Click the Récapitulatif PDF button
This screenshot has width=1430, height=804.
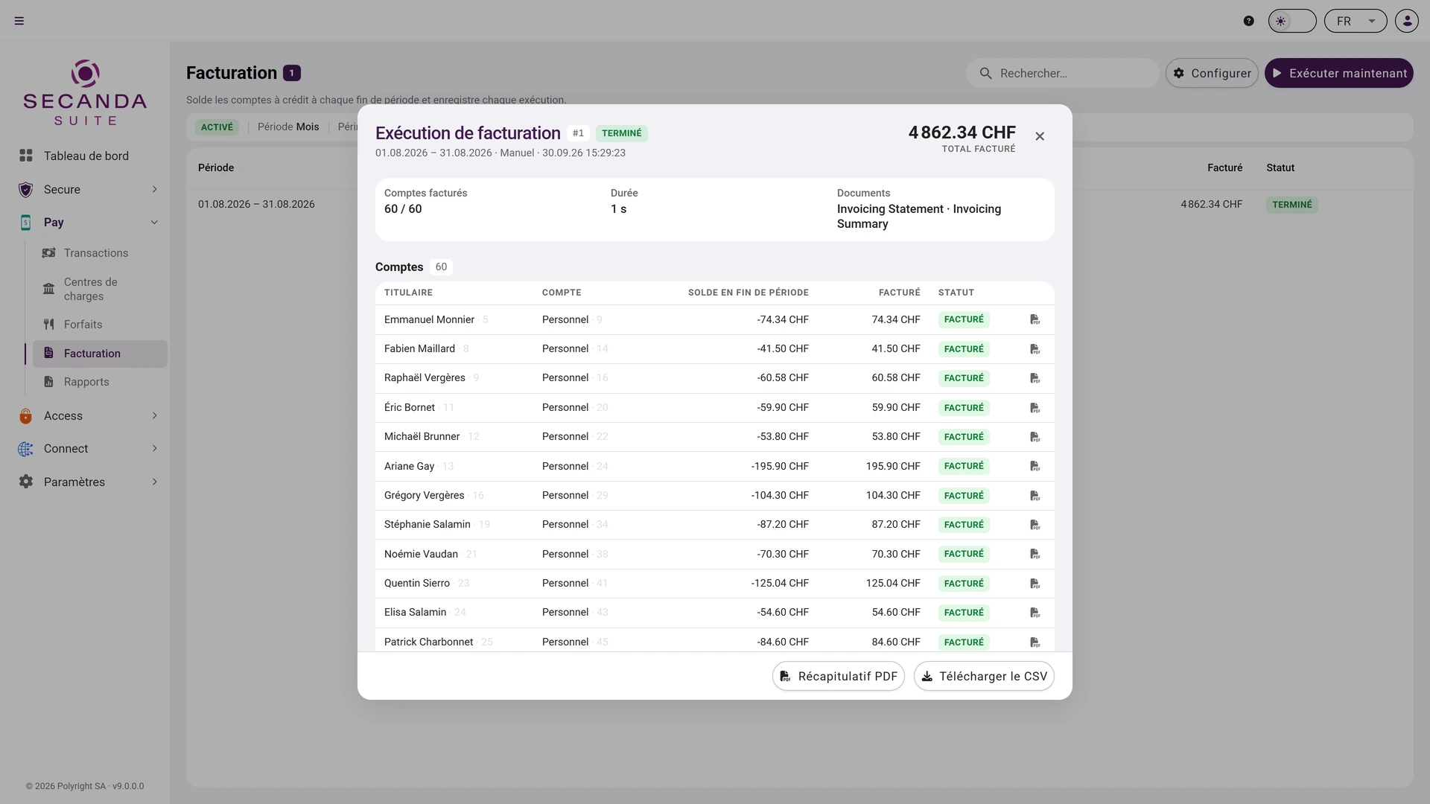pyautogui.click(x=839, y=676)
